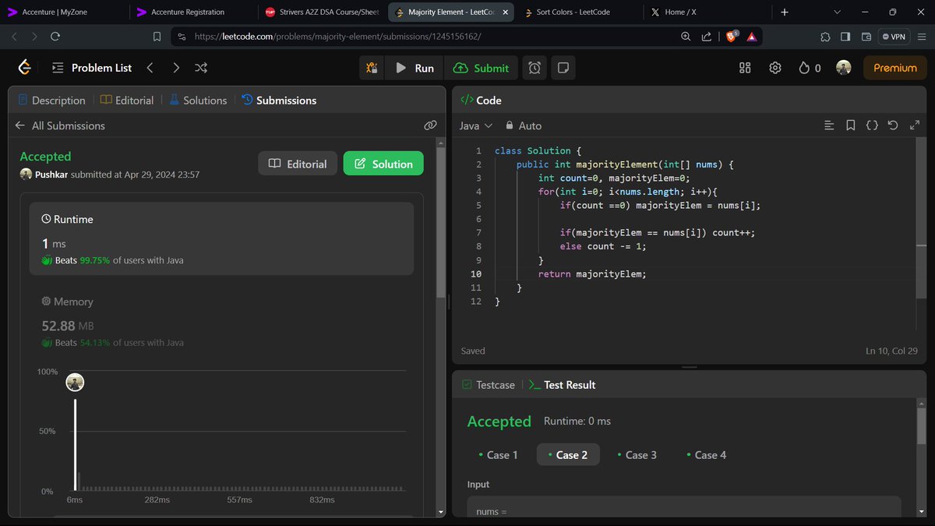Expand the code editor to fullscreen
This screenshot has height=526, width=935.
pos(915,125)
